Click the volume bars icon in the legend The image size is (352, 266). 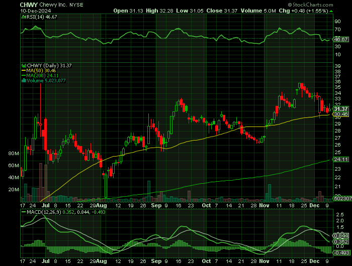click(x=24, y=81)
